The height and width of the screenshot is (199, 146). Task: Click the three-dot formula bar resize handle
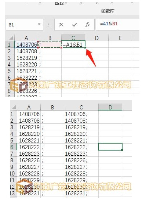(x=49, y=25)
